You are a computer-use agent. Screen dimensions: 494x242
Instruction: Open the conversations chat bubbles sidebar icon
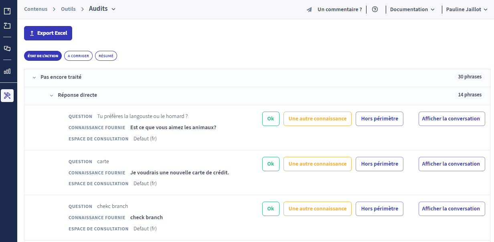(7, 48)
